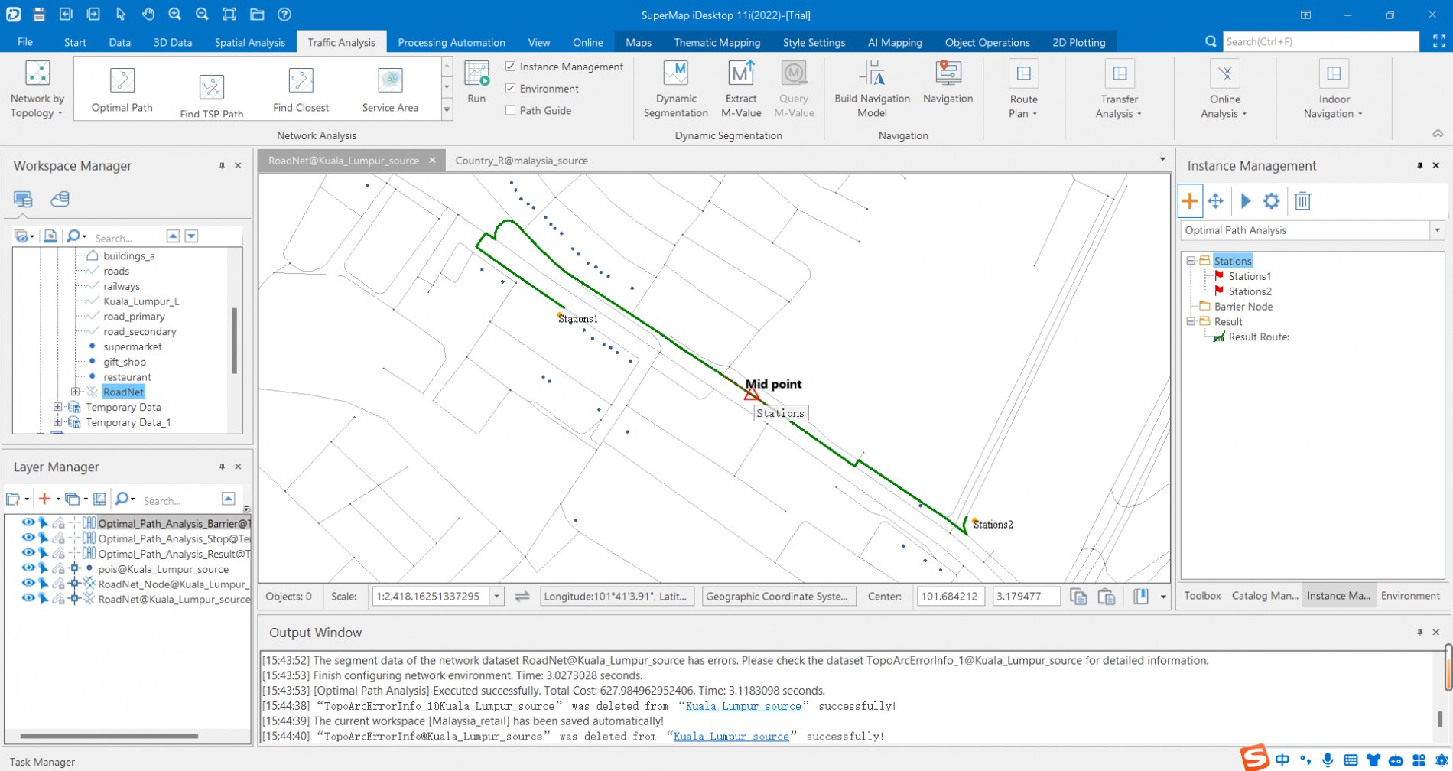
Task: Open Instance Management settings gear
Action: point(1271,201)
